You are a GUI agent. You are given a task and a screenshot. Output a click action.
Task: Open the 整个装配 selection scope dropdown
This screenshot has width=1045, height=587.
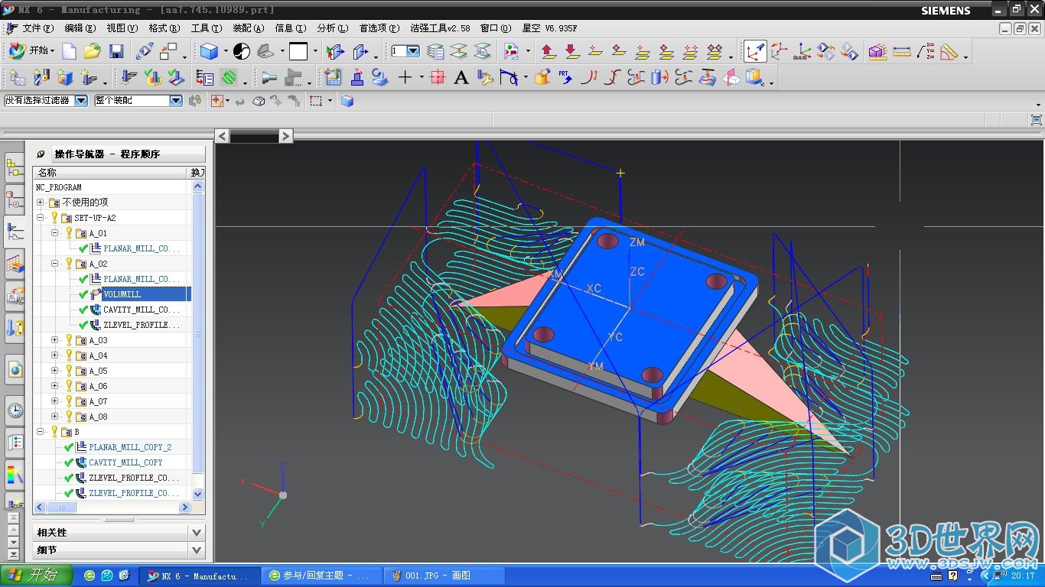point(175,100)
